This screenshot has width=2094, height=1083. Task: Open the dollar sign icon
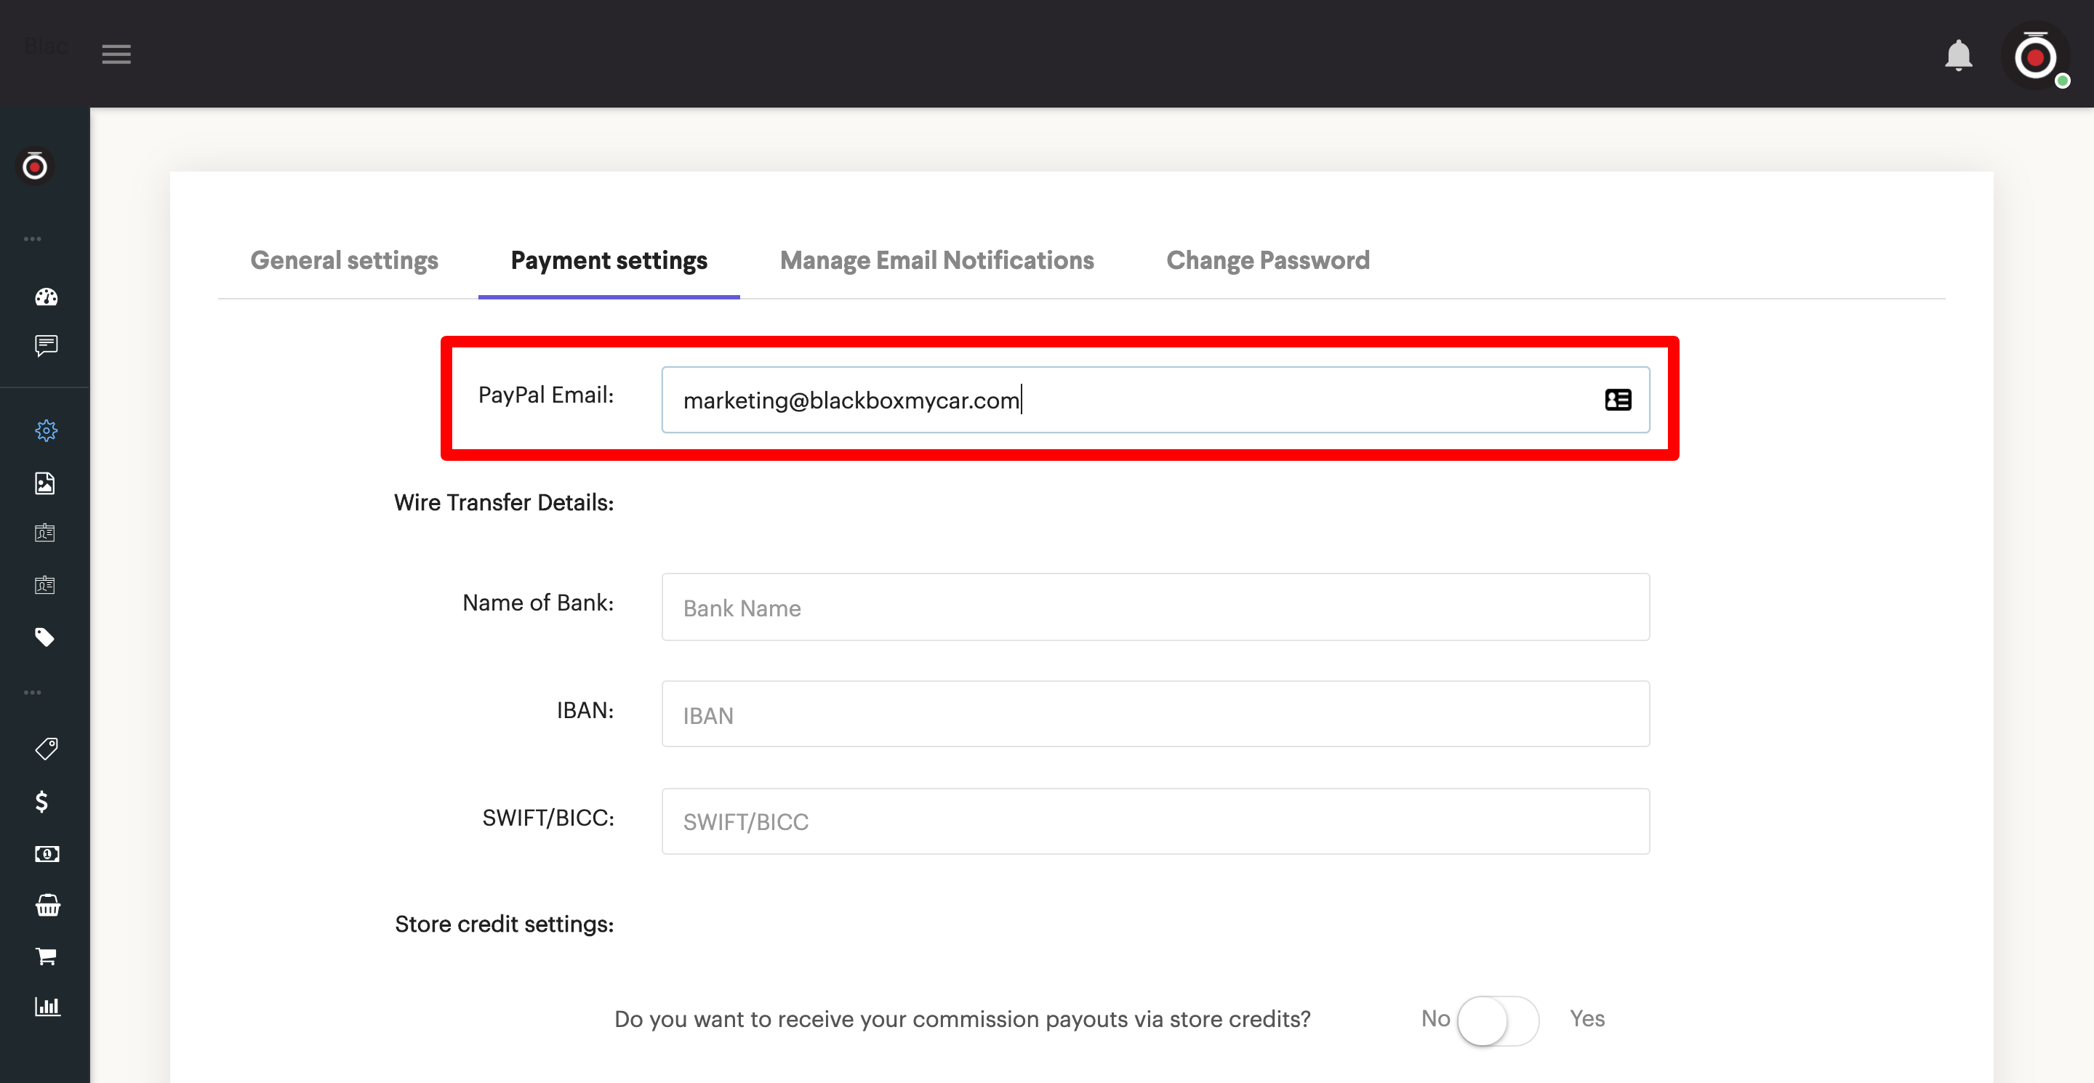pos(41,802)
